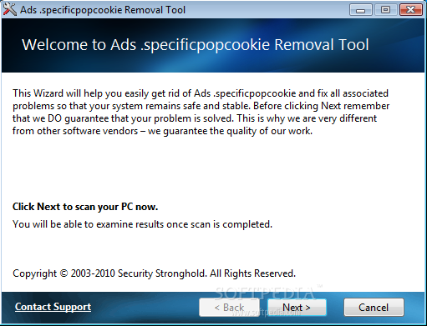Image resolution: width=427 pixels, height=326 pixels.
Task: Minimize the Removal Tool window
Action: pyautogui.click(x=361, y=10)
